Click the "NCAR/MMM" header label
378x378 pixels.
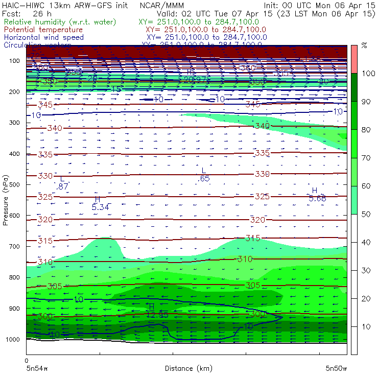pos(162,5)
